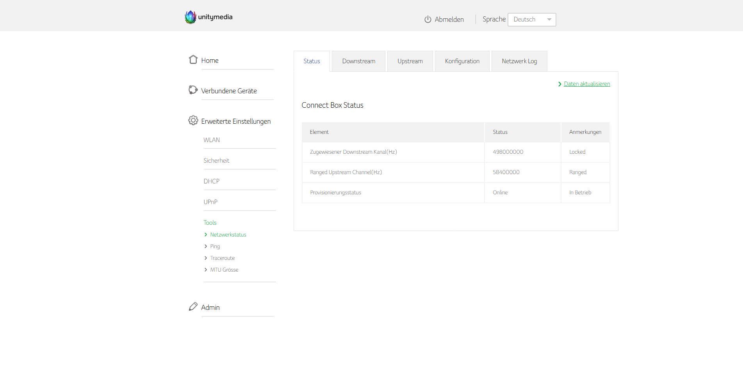The width and height of the screenshot is (743, 377).
Task: Click the Ranged remark cell
Action: (585, 172)
